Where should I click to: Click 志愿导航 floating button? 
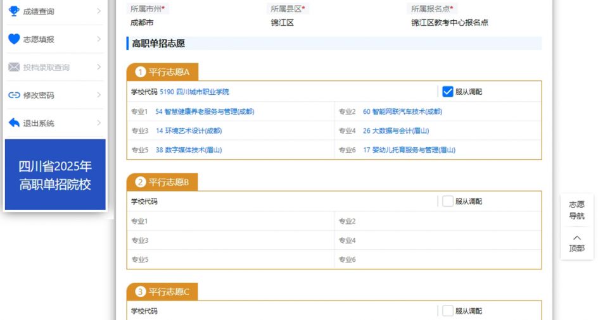576,211
